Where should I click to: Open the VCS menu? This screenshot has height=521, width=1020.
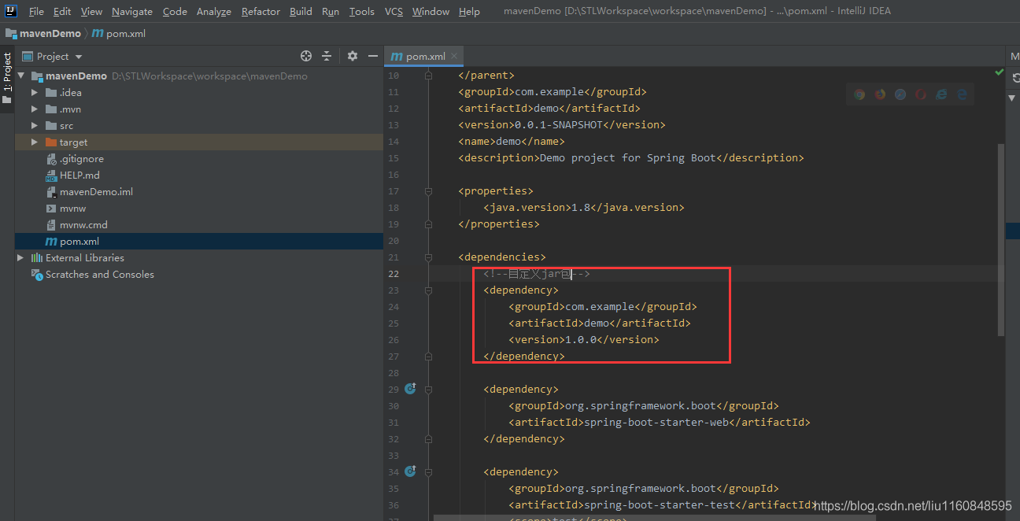pyautogui.click(x=394, y=11)
